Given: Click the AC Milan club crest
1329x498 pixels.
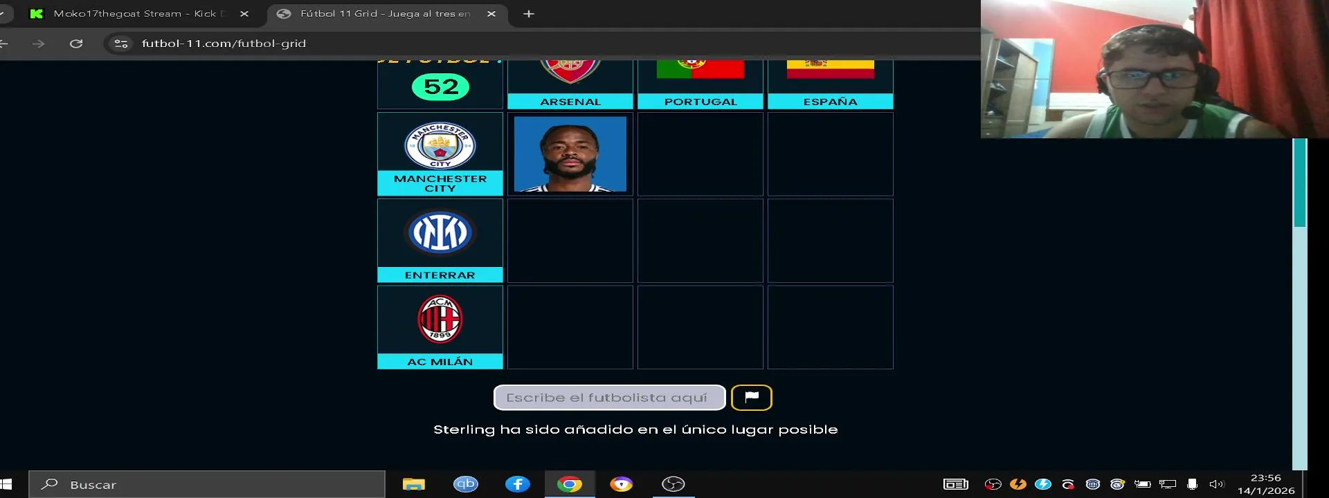Looking at the screenshot, I should (440, 319).
